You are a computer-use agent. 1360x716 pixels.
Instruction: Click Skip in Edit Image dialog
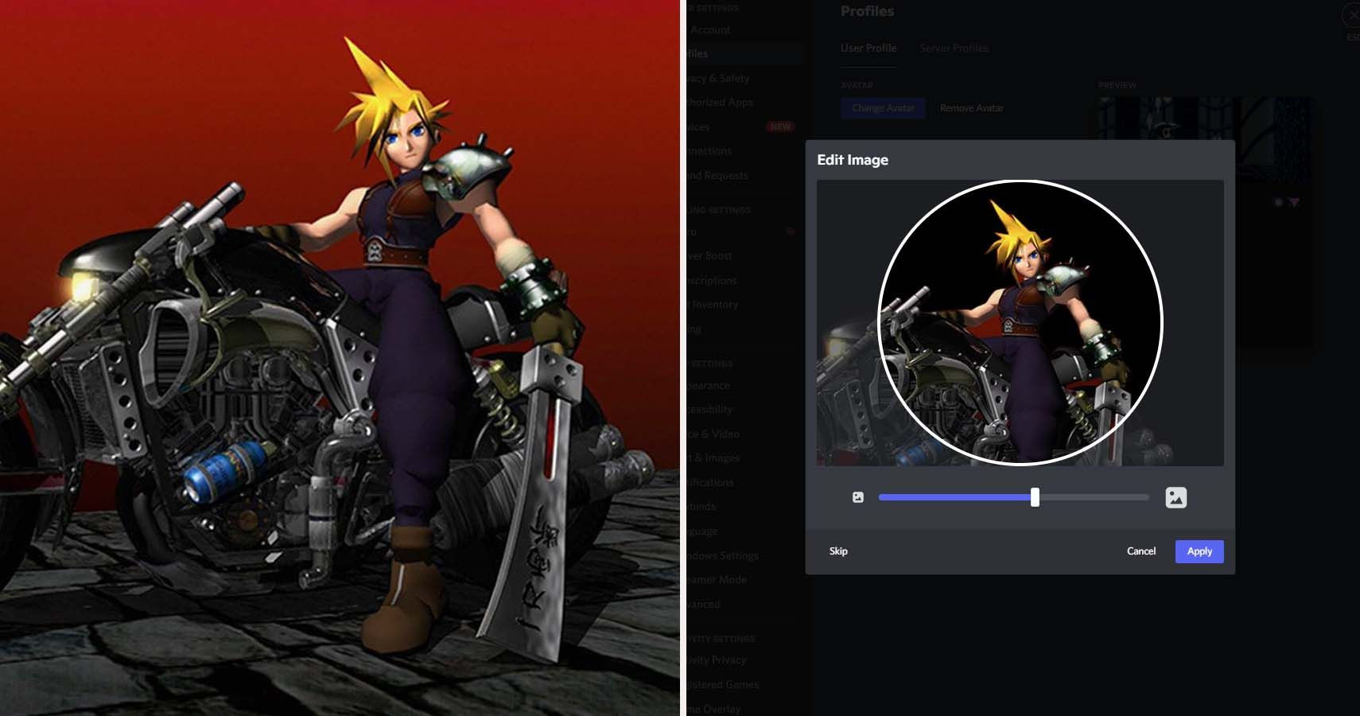pyautogui.click(x=838, y=551)
